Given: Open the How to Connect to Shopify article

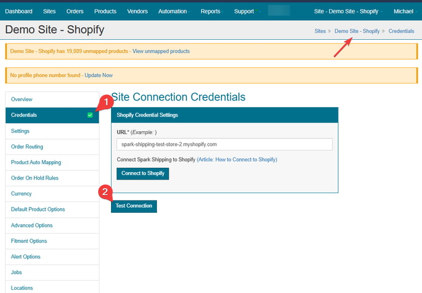Looking at the screenshot, I should pyautogui.click(x=237, y=159).
